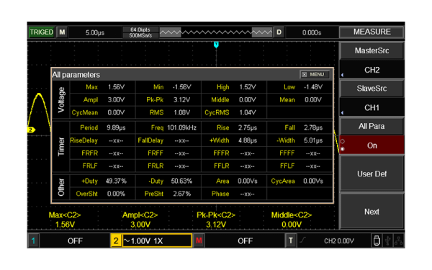Close the All parameters panel via MENU
The height and width of the screenshot is (270, 432).
[x=315, y=75]
